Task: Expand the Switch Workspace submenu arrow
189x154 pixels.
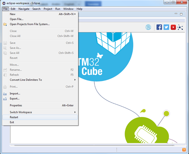Action: (75, 112)
